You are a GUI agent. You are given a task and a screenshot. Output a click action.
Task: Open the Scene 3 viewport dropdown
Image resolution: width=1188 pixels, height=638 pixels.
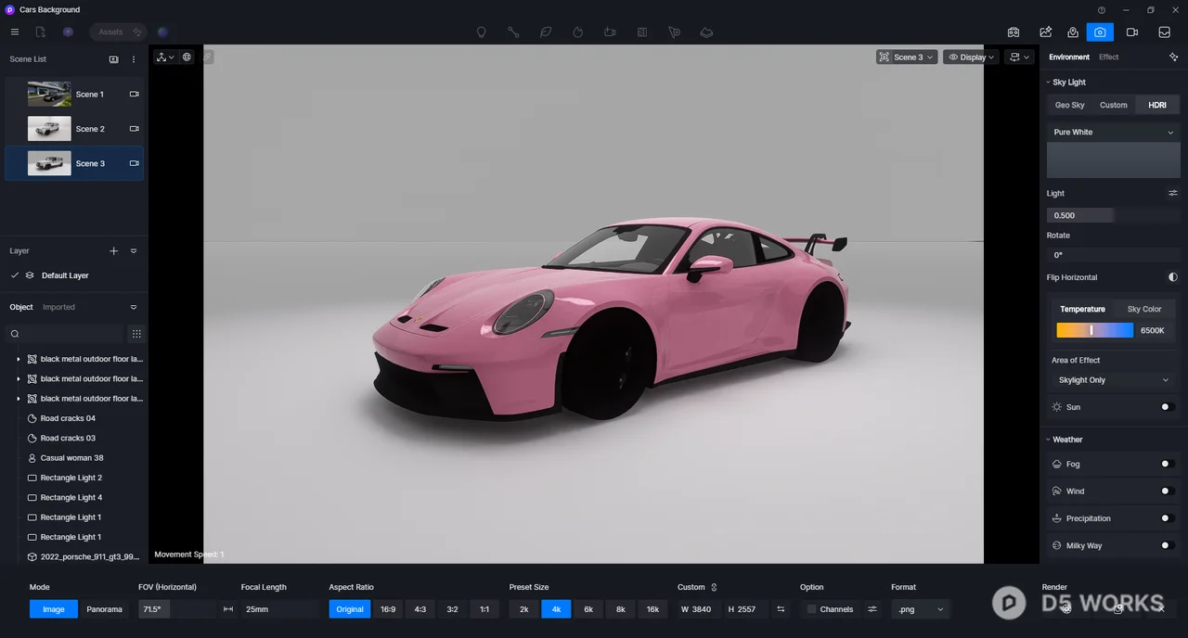907,57
